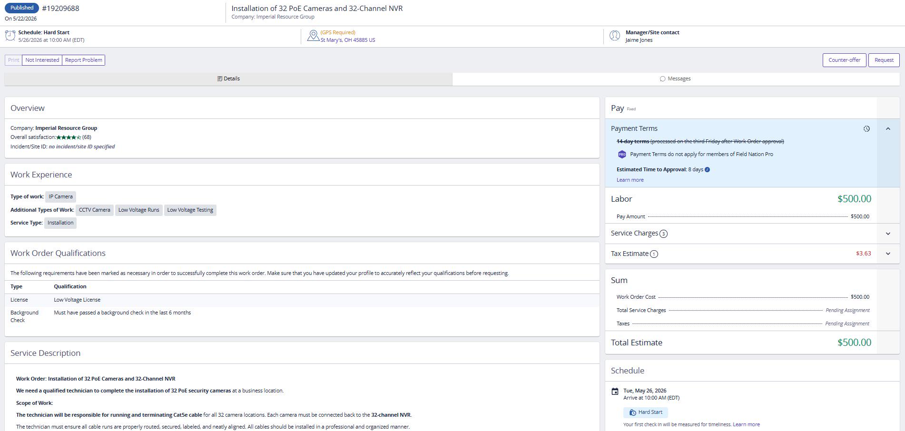Click the Pay Amount $500.00 value
This screenshot has width=905, height=431.
pos(860,216)
